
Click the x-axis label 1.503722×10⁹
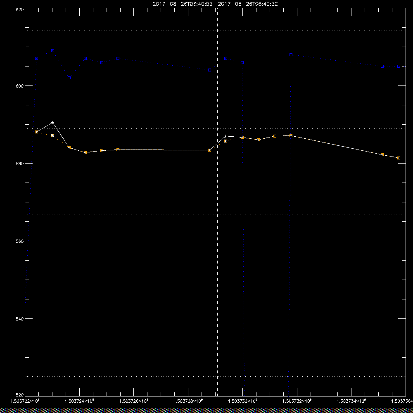(x=25, y=401)
